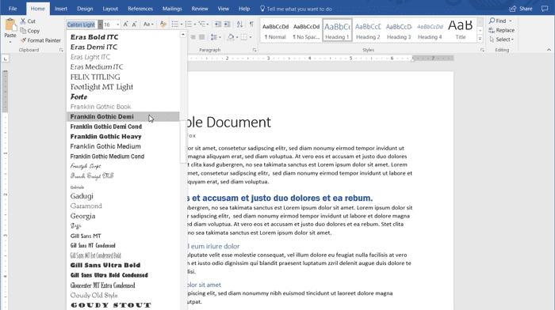
Task: Apply shading color to paragraph
Action: (231, 37)
